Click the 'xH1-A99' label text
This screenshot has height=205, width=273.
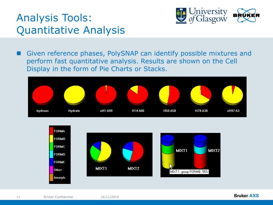pyautogui.click(x=106, y=111)
